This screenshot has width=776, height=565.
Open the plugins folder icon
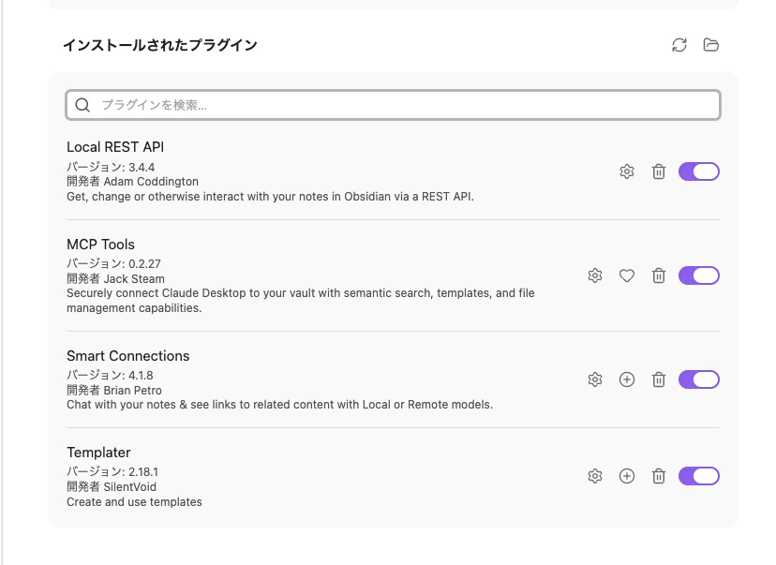pos(710,45)
